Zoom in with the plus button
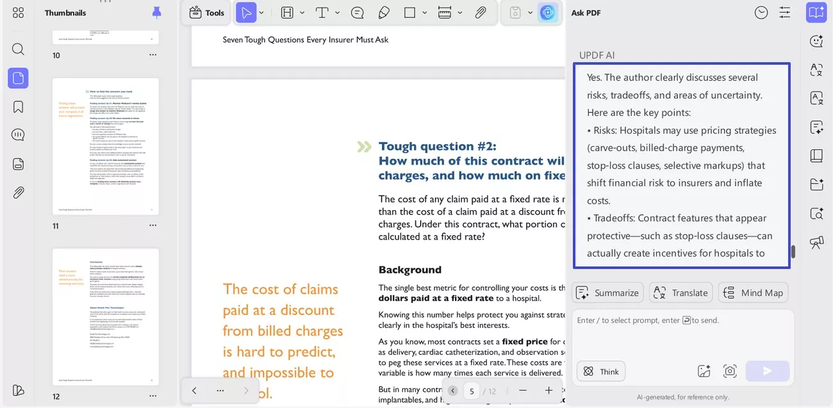This screenshot has height=408, width=833. point(548,391)
